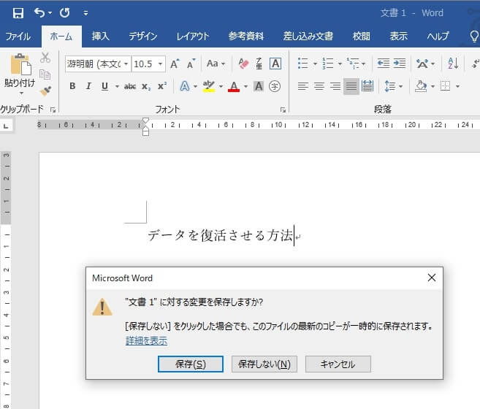Screen dimensions: 480x409
Task: Increase font size with large A icon
Action: (x=175, y=64)
